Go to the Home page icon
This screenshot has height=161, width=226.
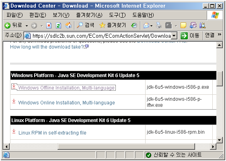click(x=68, y=25)
